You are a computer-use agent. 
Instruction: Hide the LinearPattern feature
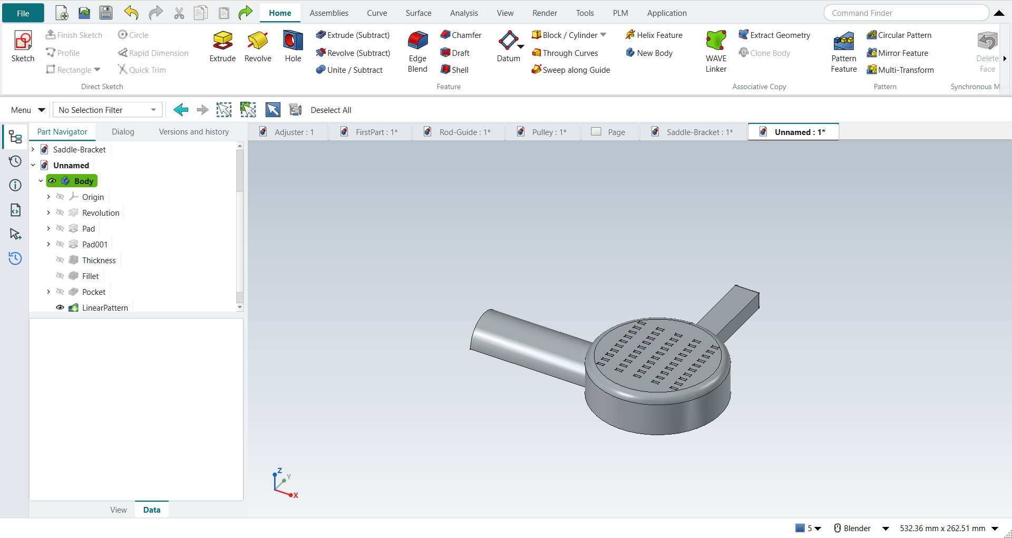[60, 308]
